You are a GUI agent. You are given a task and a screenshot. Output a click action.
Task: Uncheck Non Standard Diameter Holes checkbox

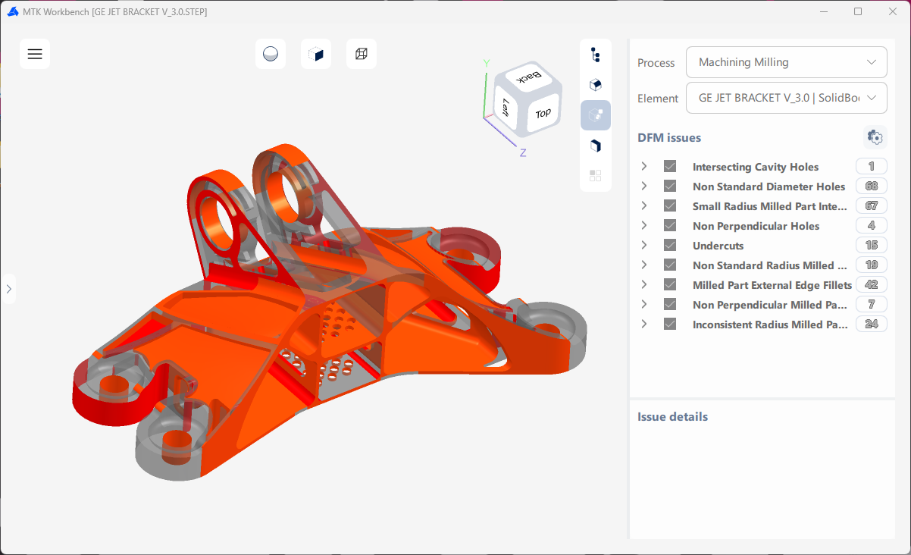[670, 187]
